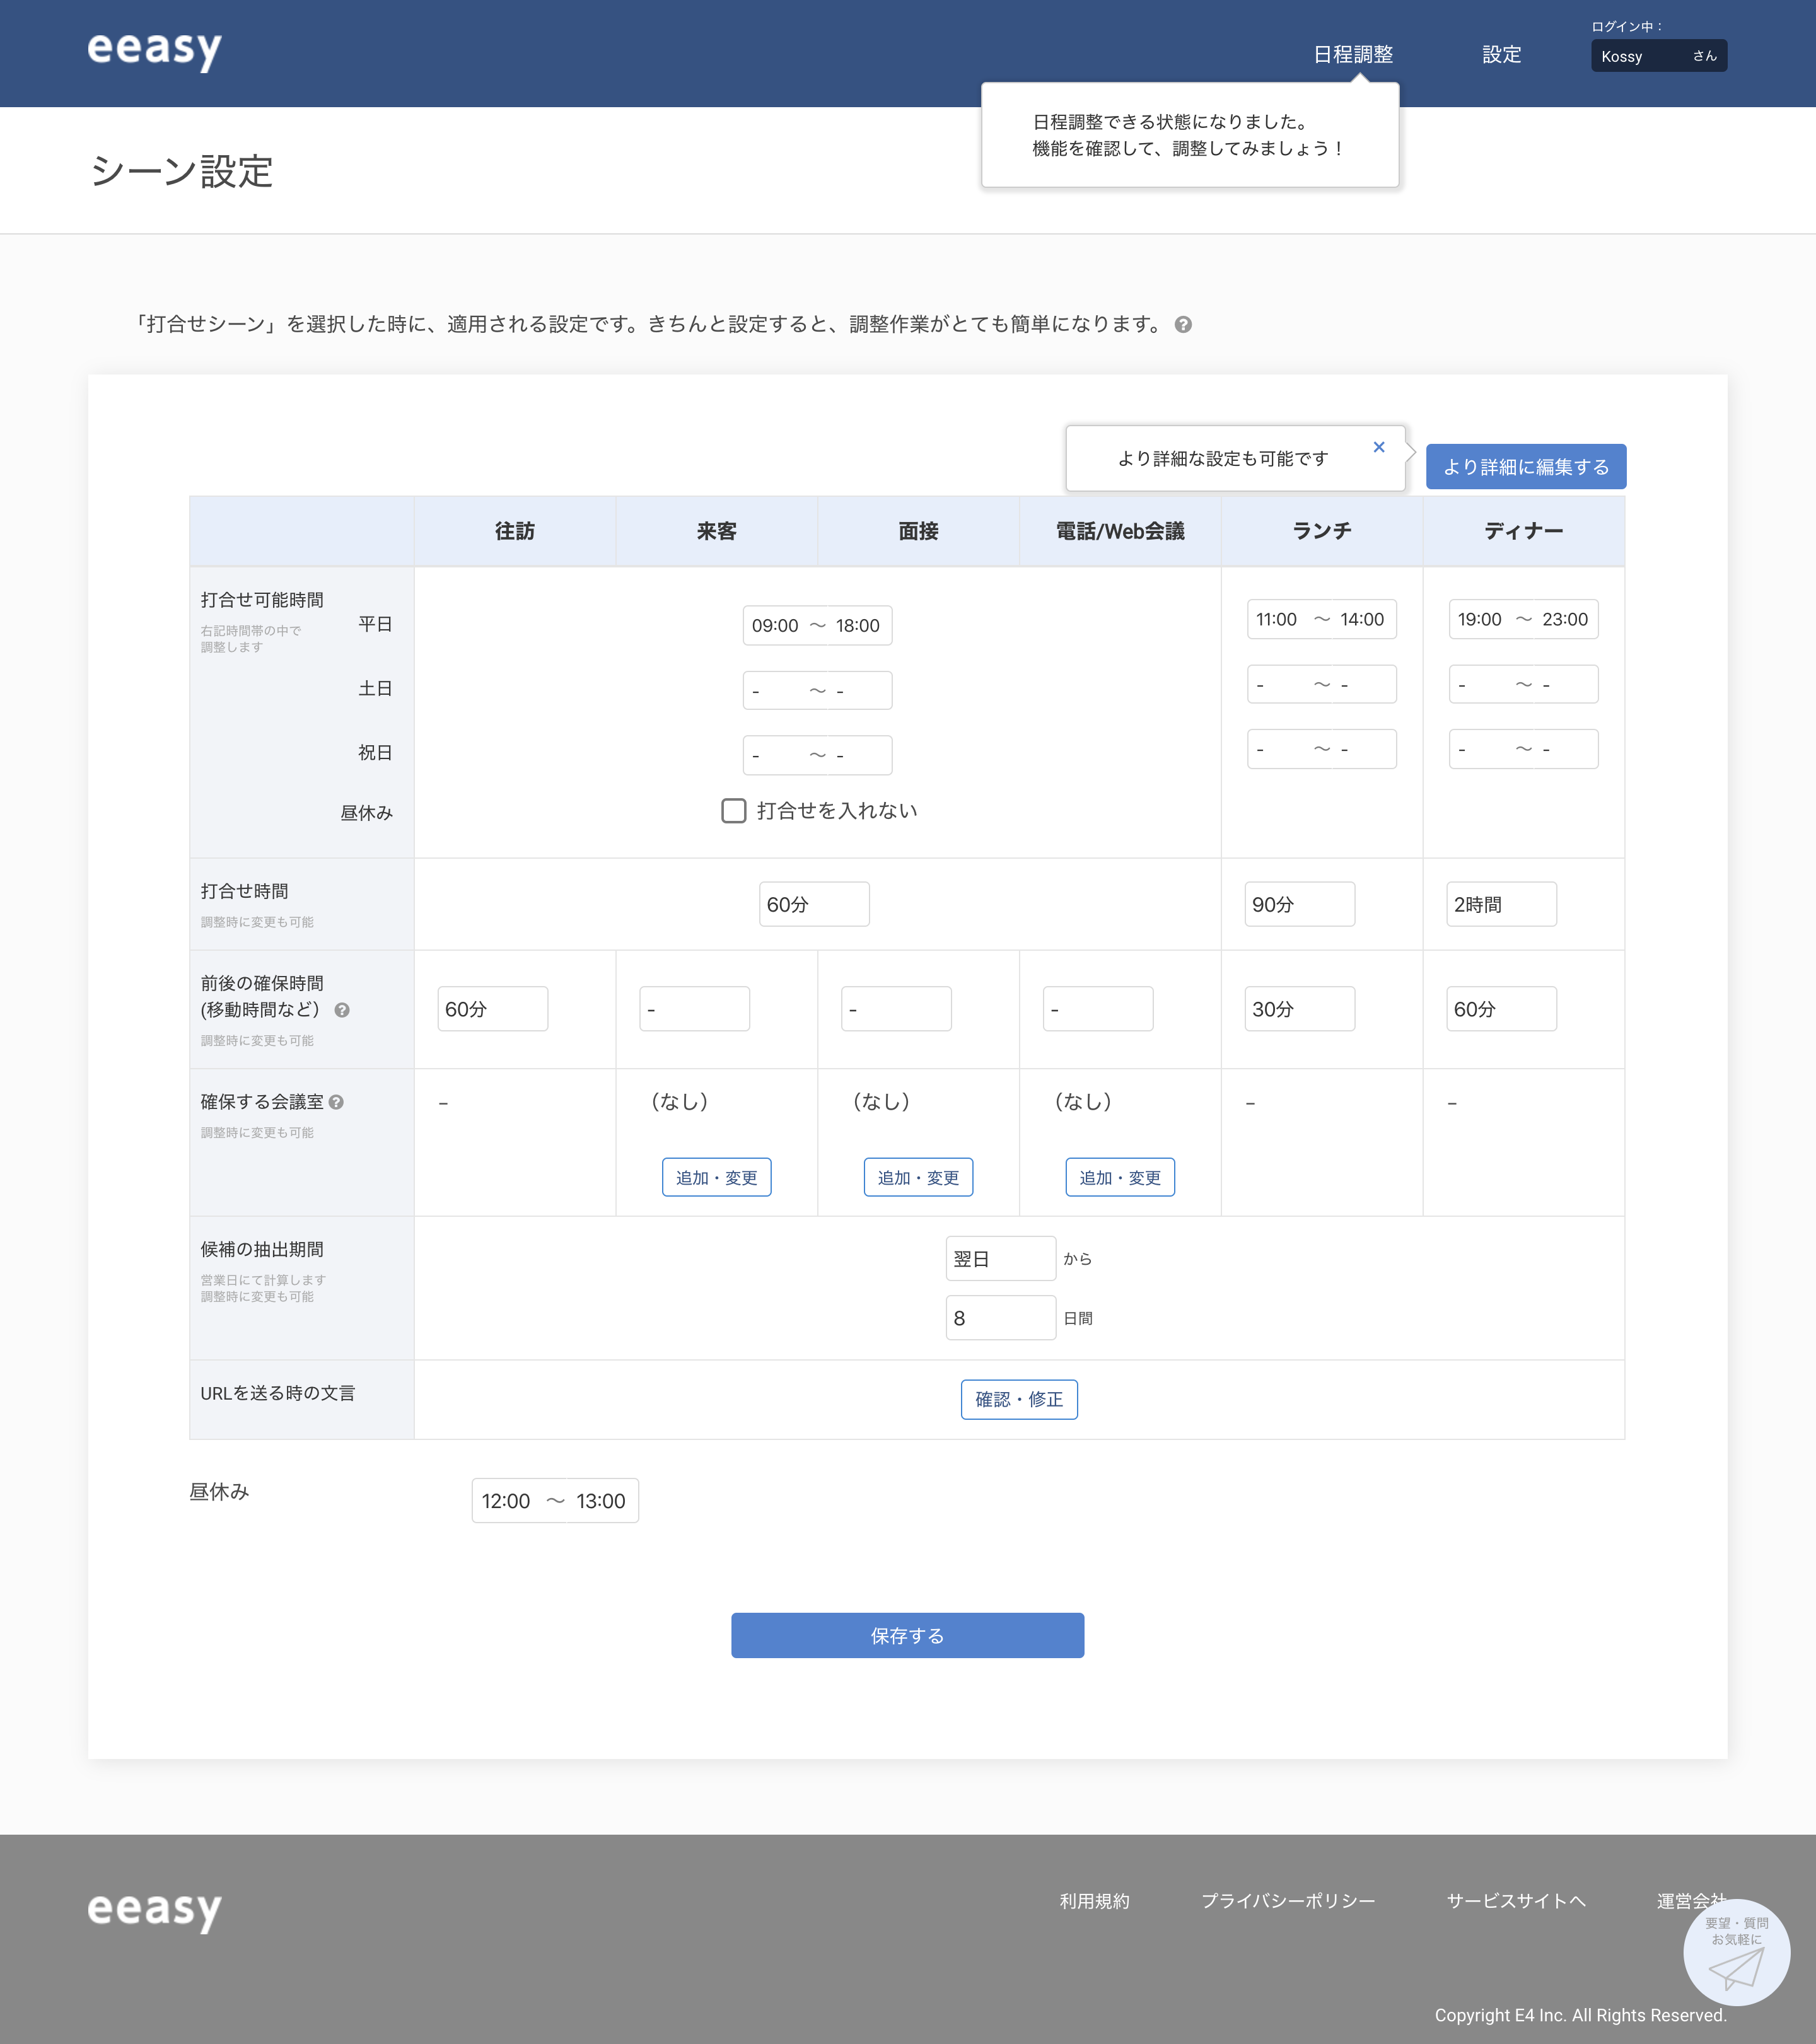
Task: Click the help icon beside 前後の確保時間
Action: [x=341, y=1011]
